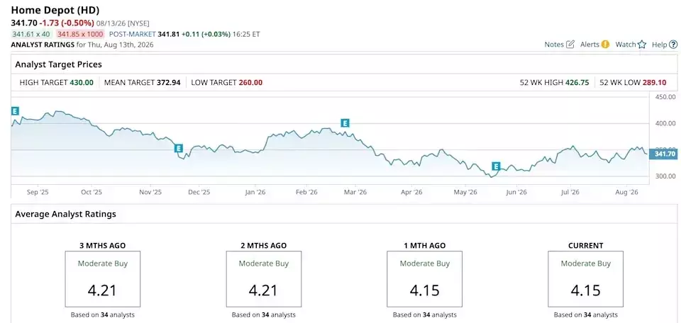Select the Home Depot (HD) title
The width and height of the screenshot is (681, 323).
pyautogui.click(x=55, y=10)
